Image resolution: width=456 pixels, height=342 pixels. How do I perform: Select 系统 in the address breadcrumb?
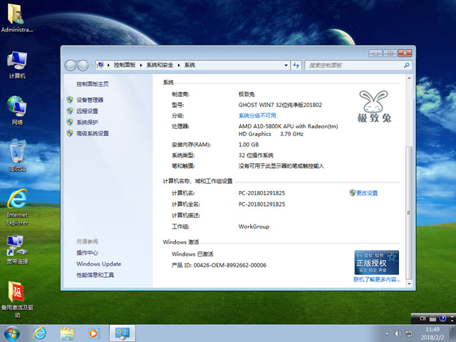pyautogui.click(x=190, y=65)
